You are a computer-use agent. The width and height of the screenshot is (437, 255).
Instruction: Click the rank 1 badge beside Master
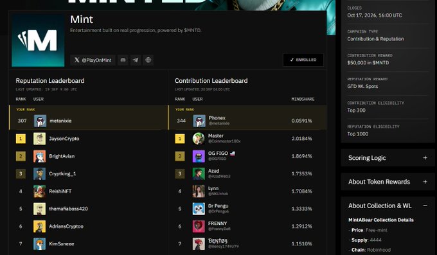click(180, 139)
